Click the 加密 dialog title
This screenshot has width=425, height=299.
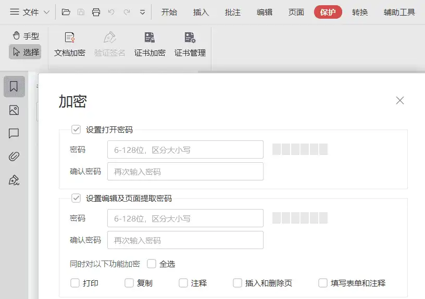73,101
